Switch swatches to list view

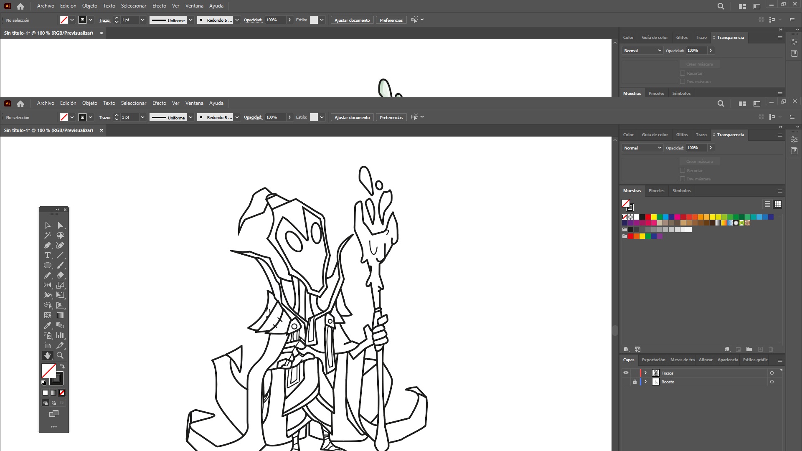point(767,205)
